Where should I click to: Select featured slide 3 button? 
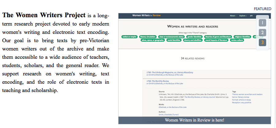point(262,42)
